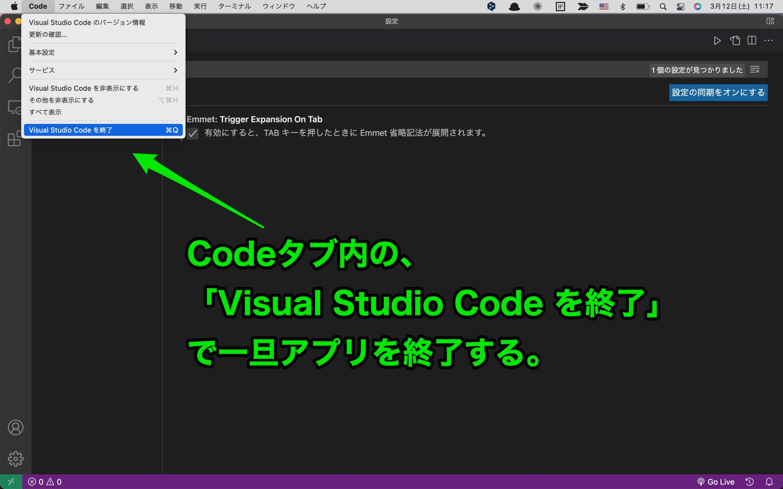
Task: Choose Visual Studio Code のバージョン情報
Action: coord(103,22)
